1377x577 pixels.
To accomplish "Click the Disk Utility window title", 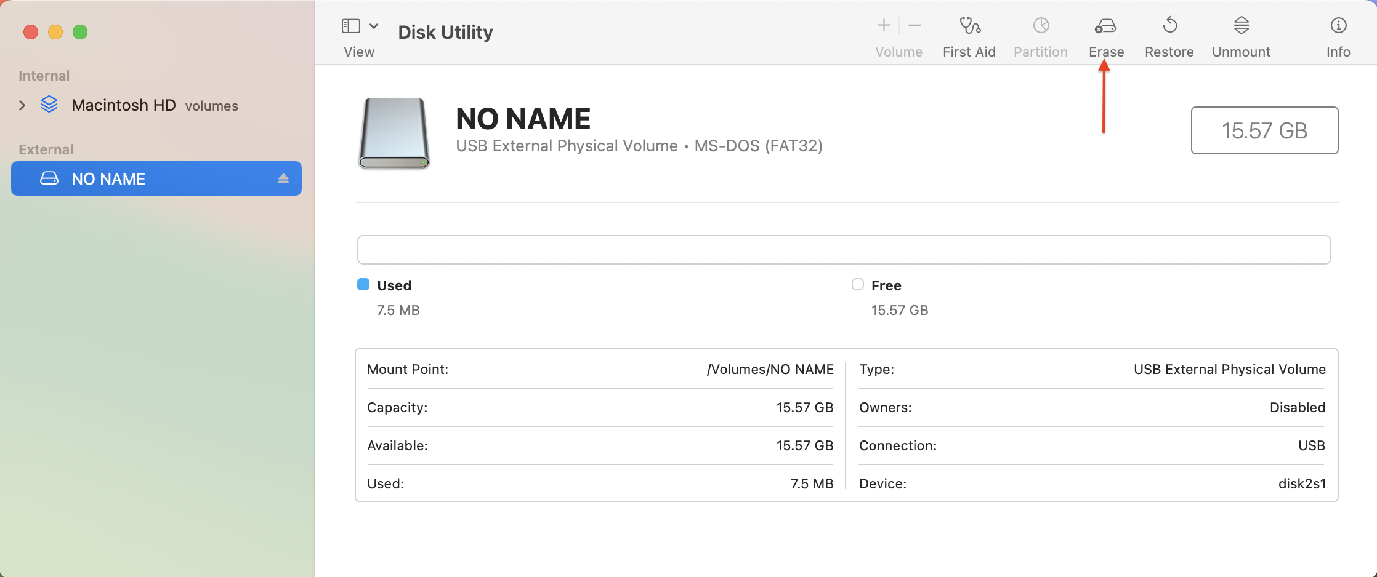I will click(x=445, y=32).
